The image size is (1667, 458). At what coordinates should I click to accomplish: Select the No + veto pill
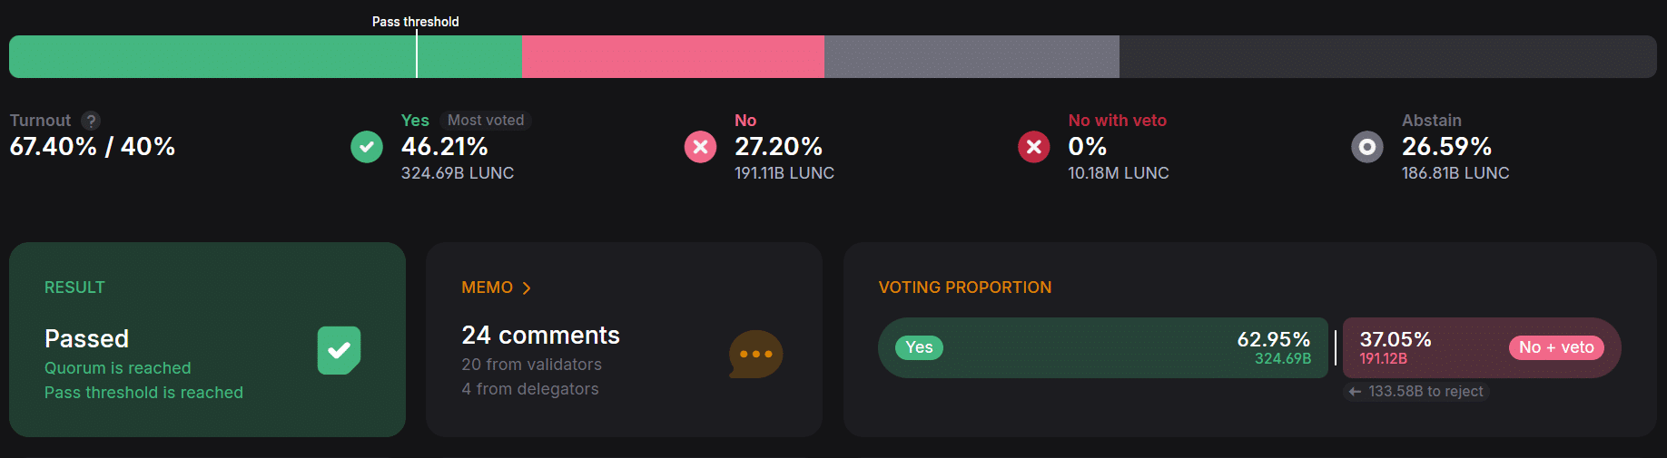tap(1556, 347)
